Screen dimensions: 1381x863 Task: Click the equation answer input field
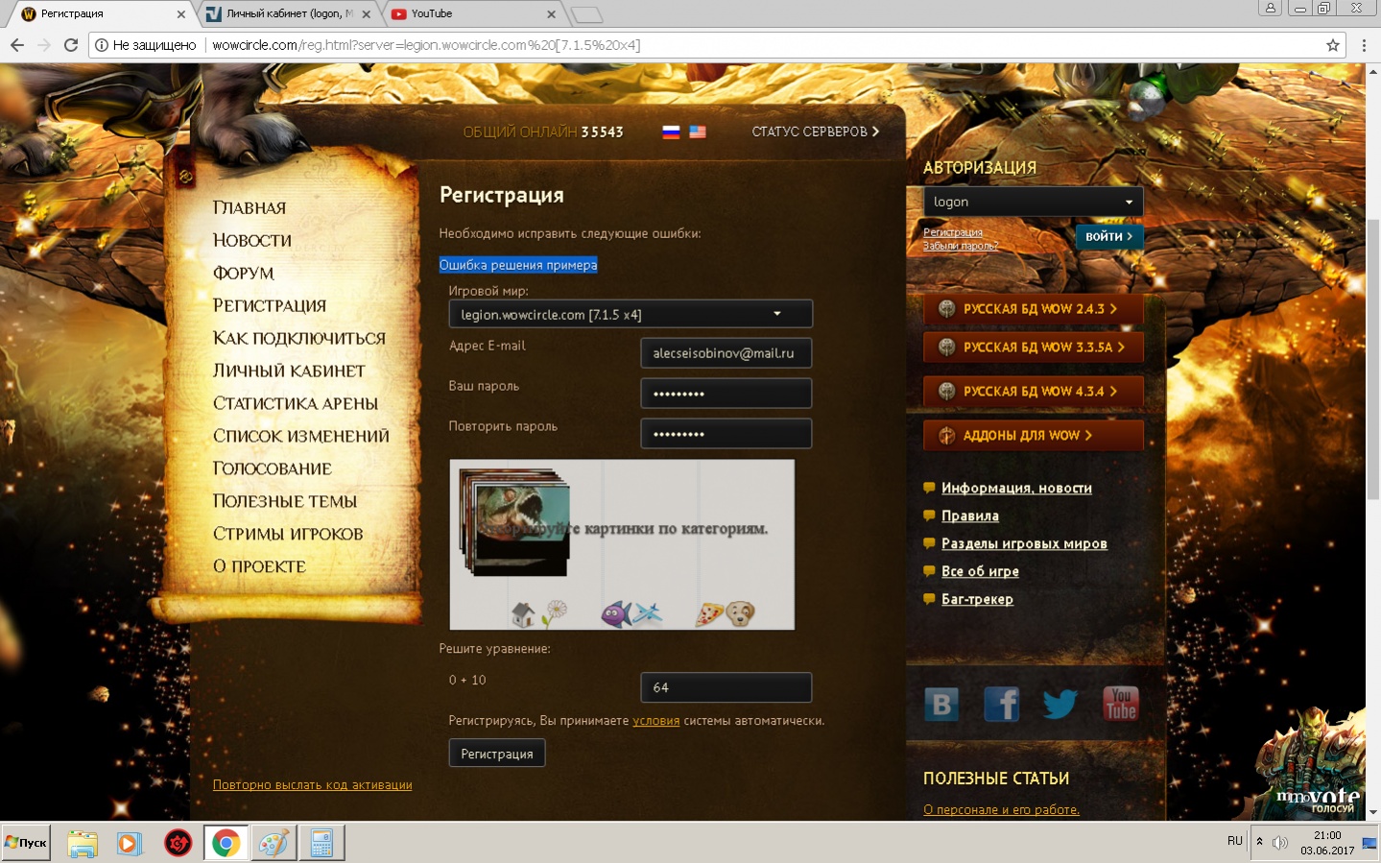pos(726,687)
